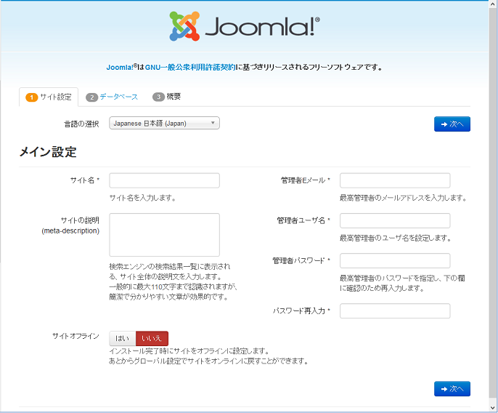Viewport: 498px width, 413px height.
Task: Click the パスワード再入力 field
Action: pos(394,311)
